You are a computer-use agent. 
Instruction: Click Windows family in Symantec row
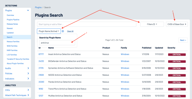125,68
